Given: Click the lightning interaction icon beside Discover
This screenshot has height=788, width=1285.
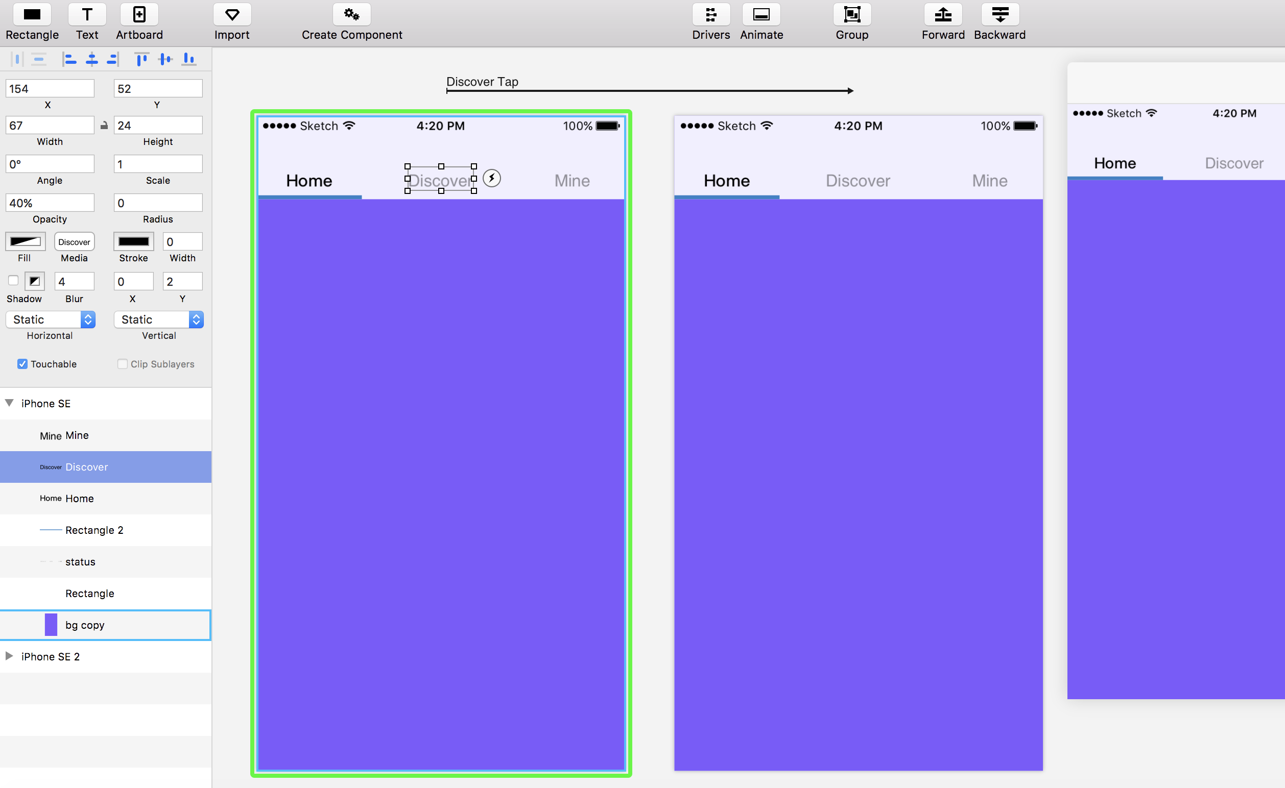Looking at the screenshot, I should (x=491, y=178).
